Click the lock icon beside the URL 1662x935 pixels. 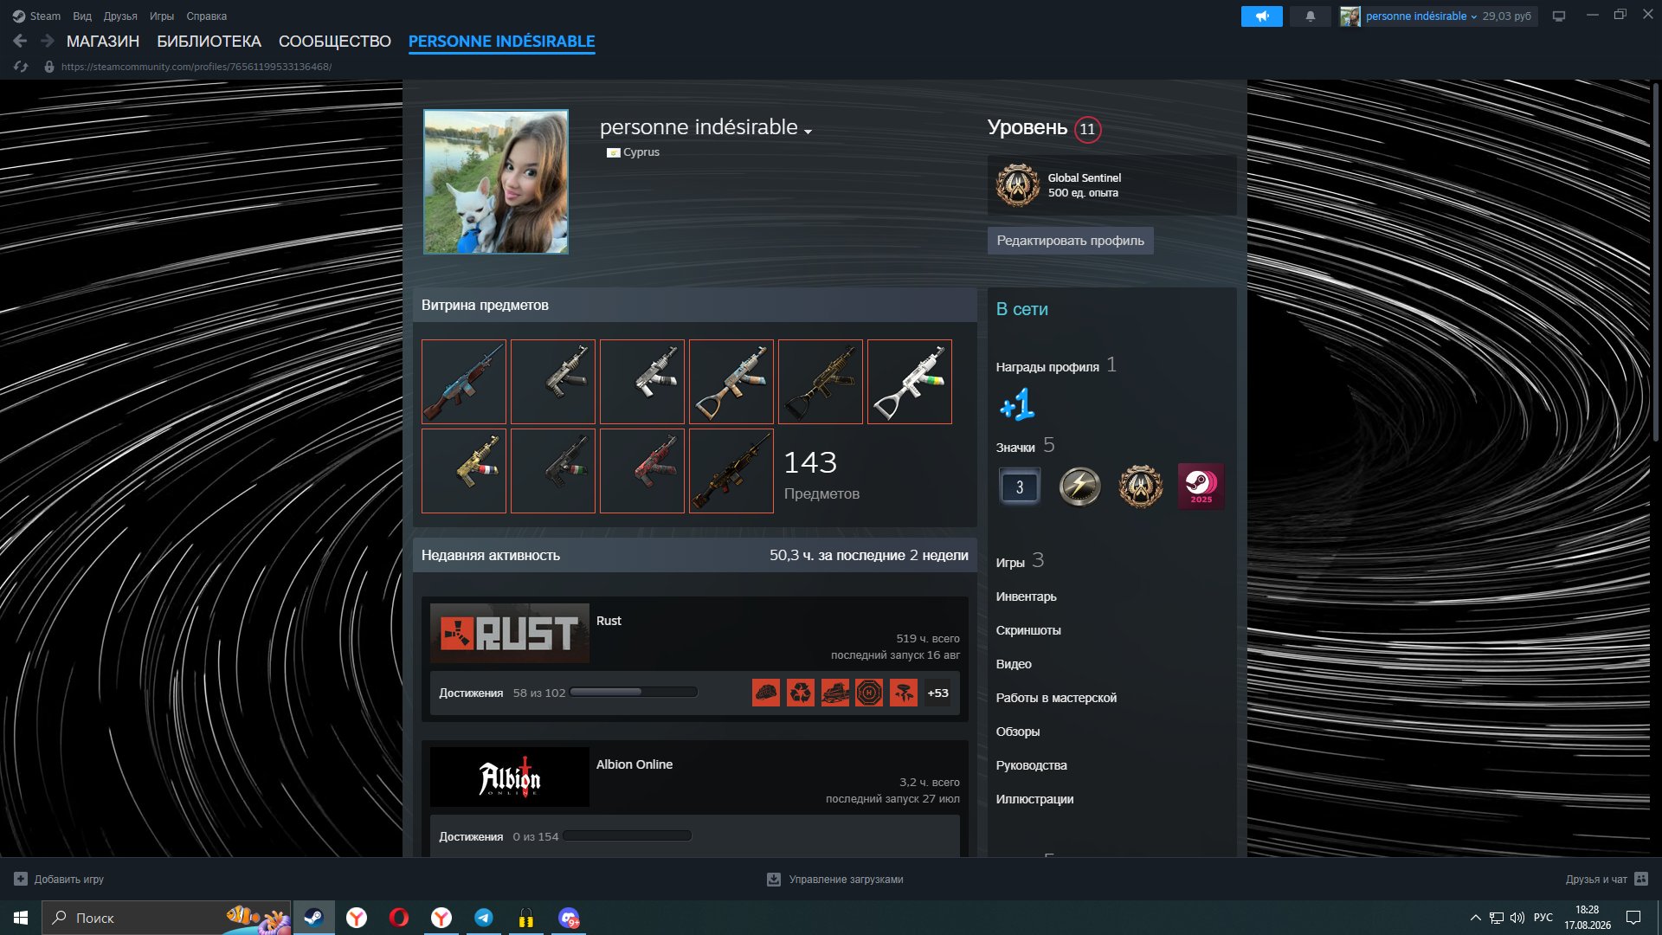pos(49,67)
